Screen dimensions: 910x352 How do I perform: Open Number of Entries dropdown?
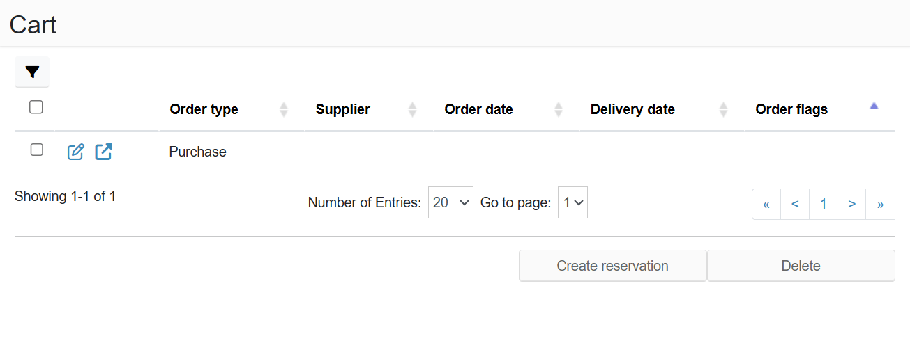[x=450, y=202]
